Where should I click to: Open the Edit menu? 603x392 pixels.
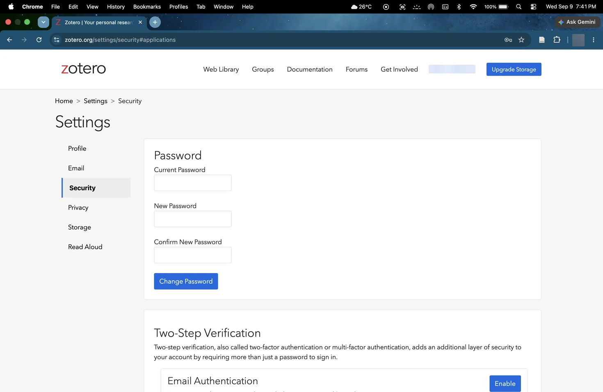pyautogui.click(x=73, y=7)
